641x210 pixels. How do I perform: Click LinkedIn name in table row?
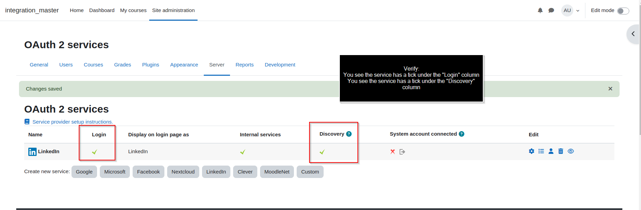click(49, 151)
